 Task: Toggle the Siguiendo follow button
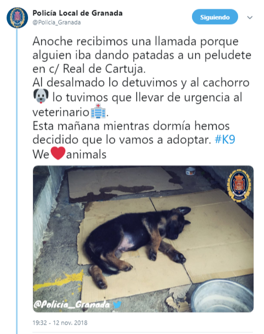click(x=215, y=17)
